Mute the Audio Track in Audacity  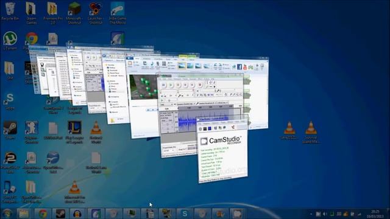pyautogui.click(x=165, y=120)
